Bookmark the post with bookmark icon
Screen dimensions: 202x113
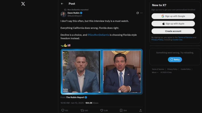click(121, 110)
